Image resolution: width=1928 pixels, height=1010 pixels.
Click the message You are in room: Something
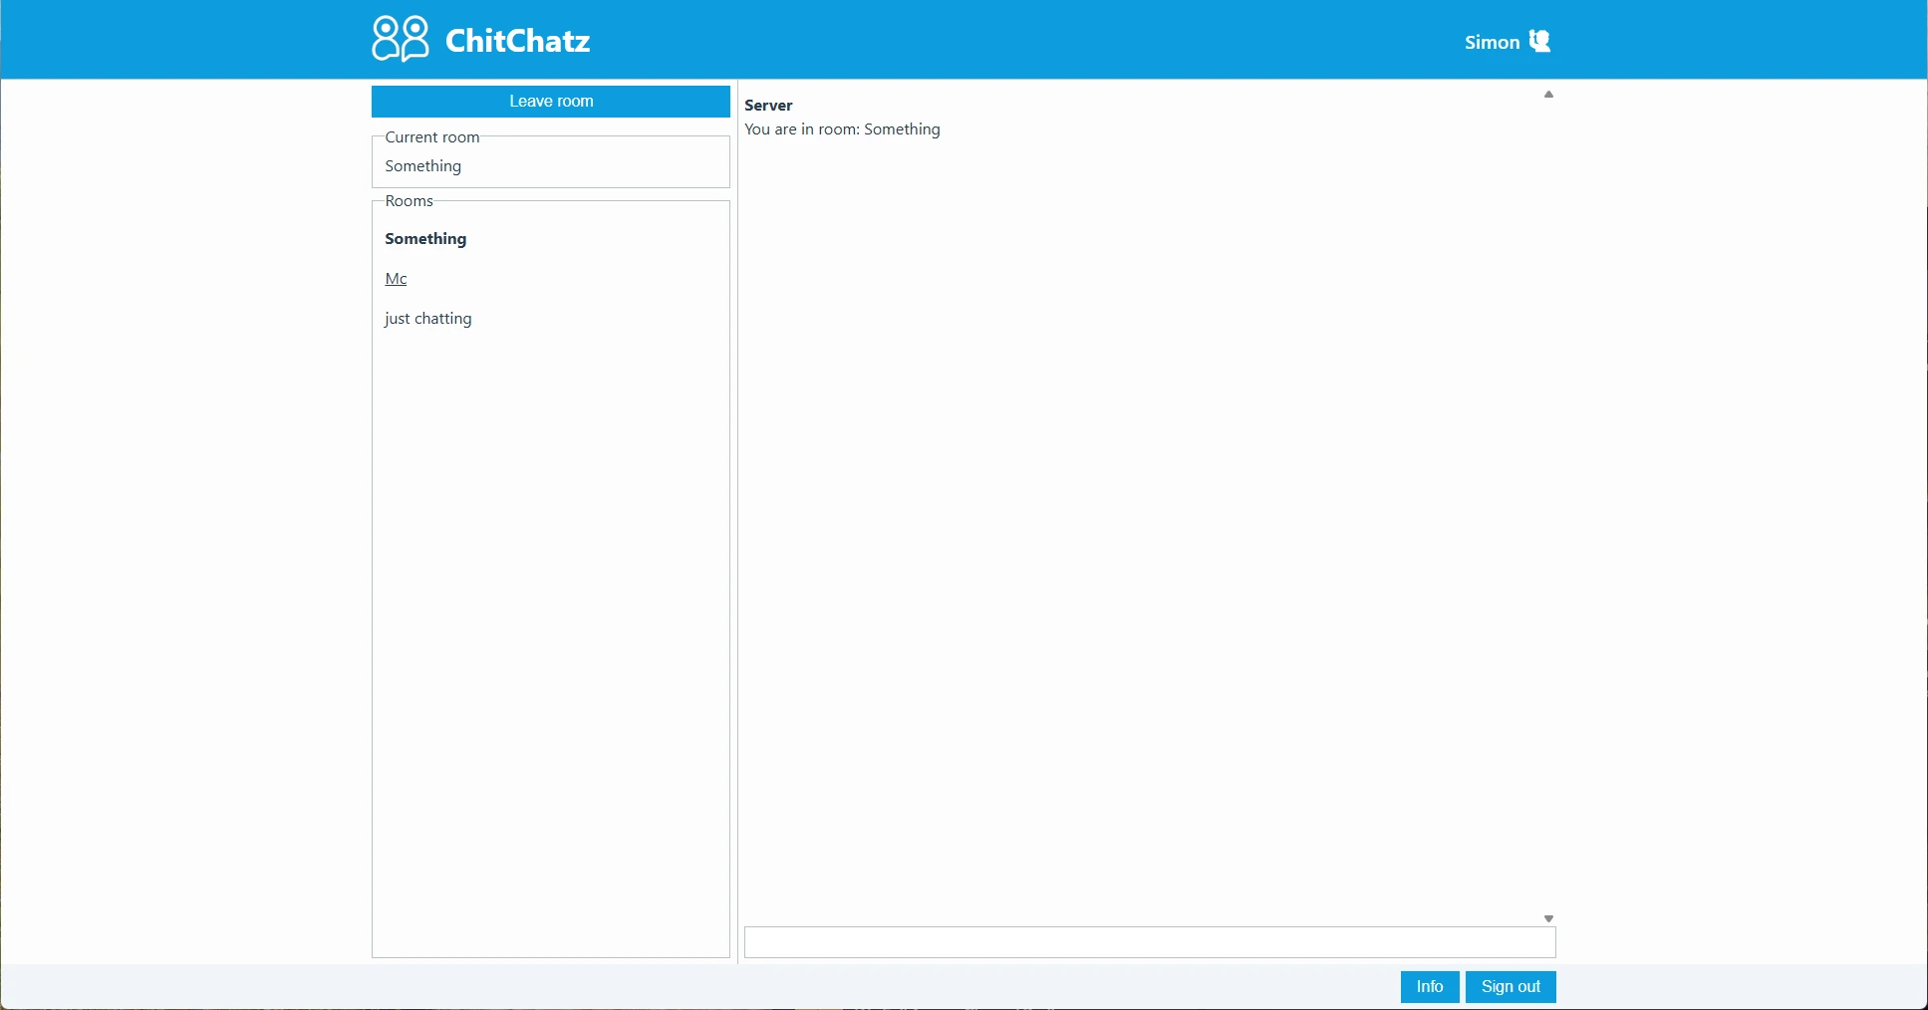click(x=842, y=129)
